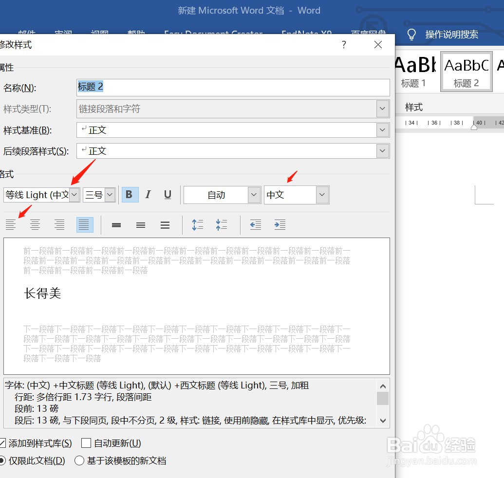Screen dimensions: 504x478
Task: Open the language script dropdown 中文
Action: coord(322,195)
